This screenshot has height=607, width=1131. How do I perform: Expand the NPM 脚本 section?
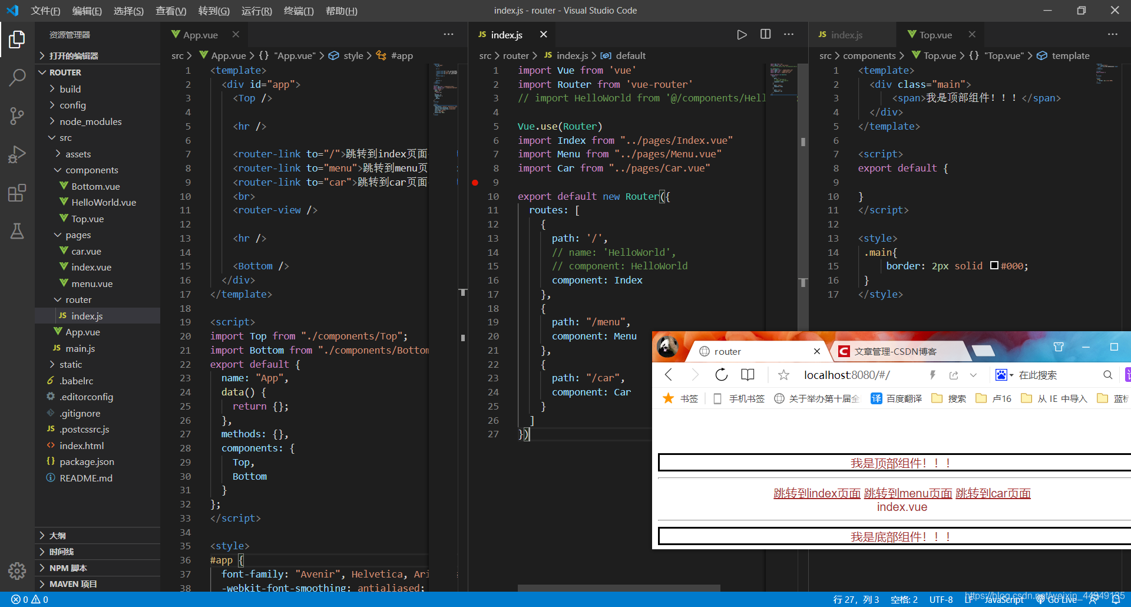point(98,568)
